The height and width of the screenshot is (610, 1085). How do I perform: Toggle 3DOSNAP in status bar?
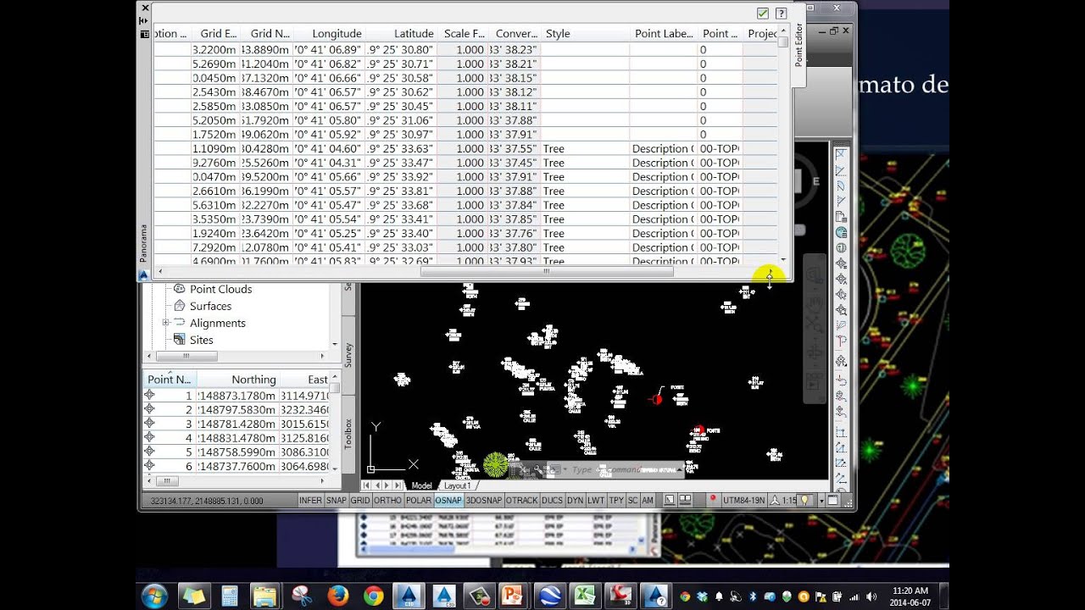484,501
